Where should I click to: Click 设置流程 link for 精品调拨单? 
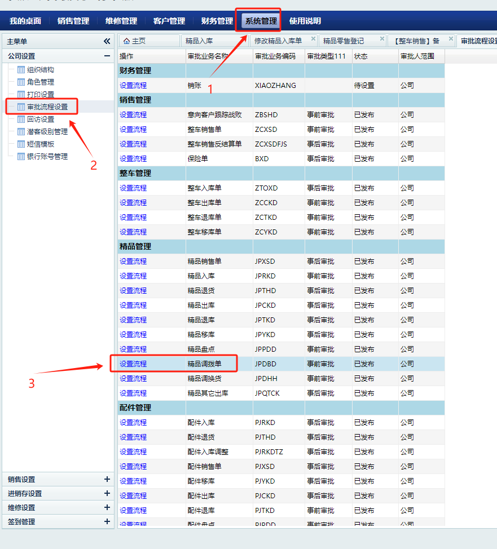(133, 364)
